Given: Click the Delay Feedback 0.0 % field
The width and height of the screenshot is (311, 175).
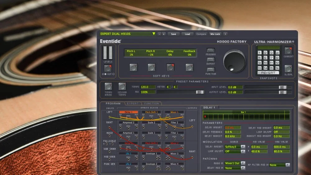Looking at the screenshot, I should click(233, 132).
